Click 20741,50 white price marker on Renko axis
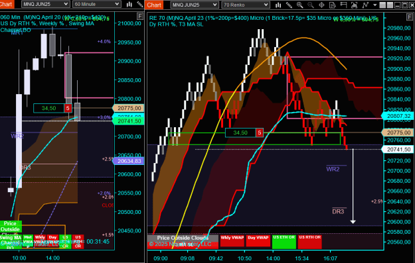Screen dimensions: 415x263 (397, 150)
